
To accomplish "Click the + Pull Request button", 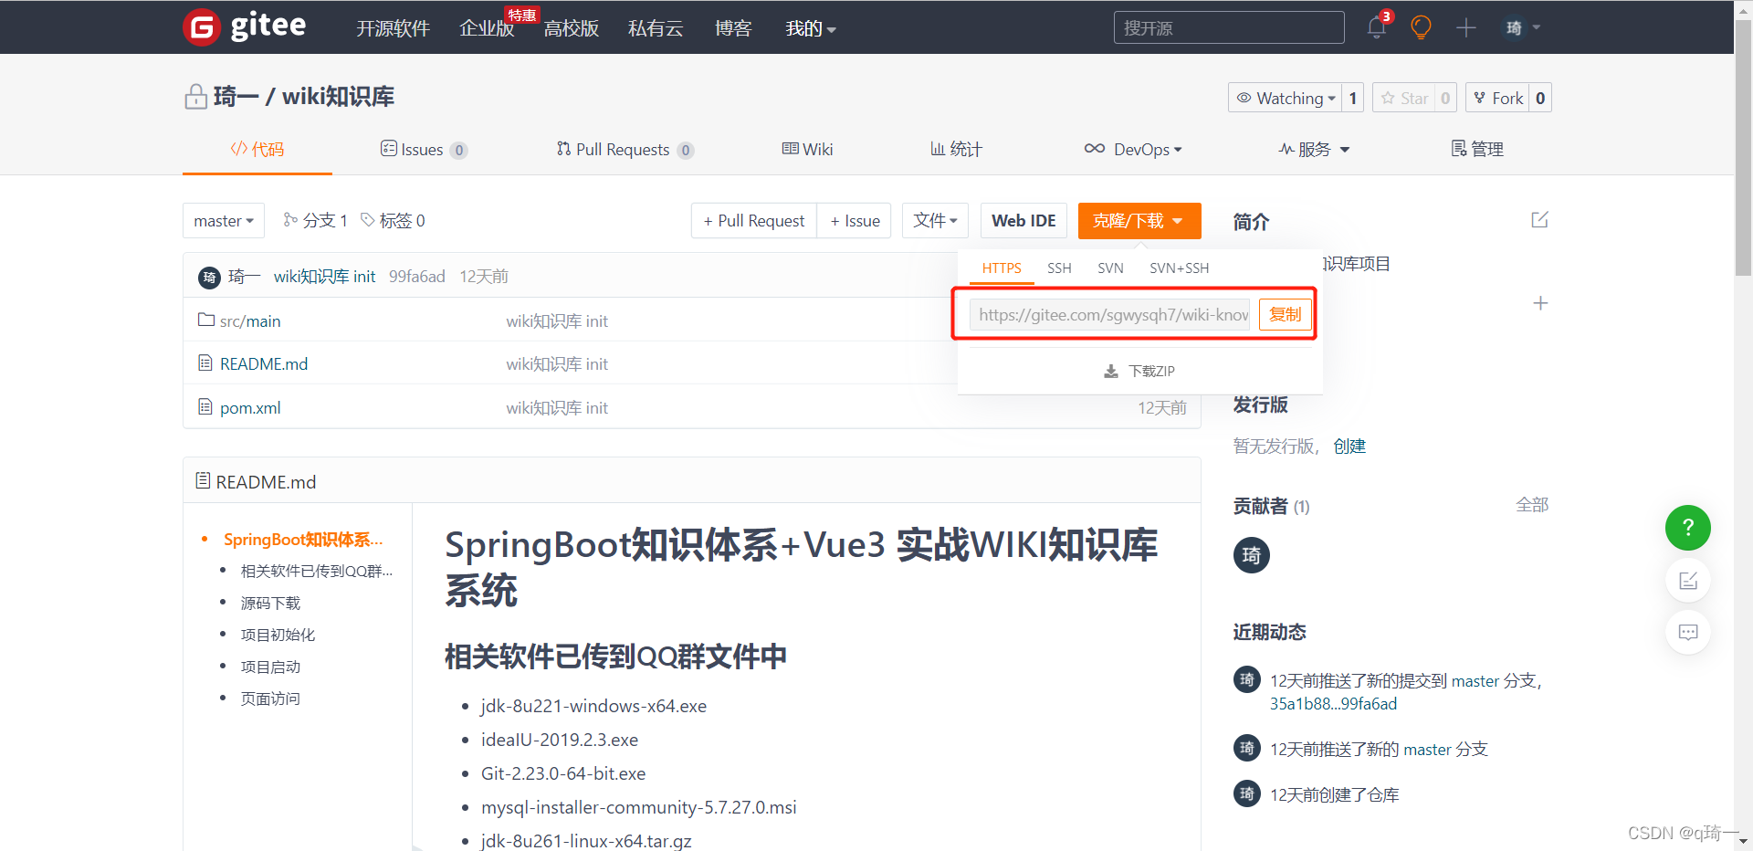I will tap(754, 221).
